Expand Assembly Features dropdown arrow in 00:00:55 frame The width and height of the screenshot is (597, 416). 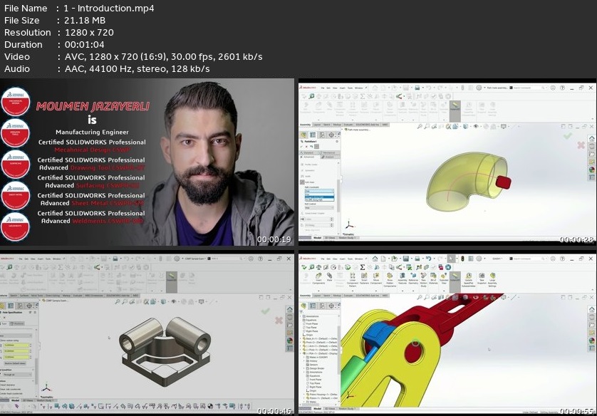403,290
